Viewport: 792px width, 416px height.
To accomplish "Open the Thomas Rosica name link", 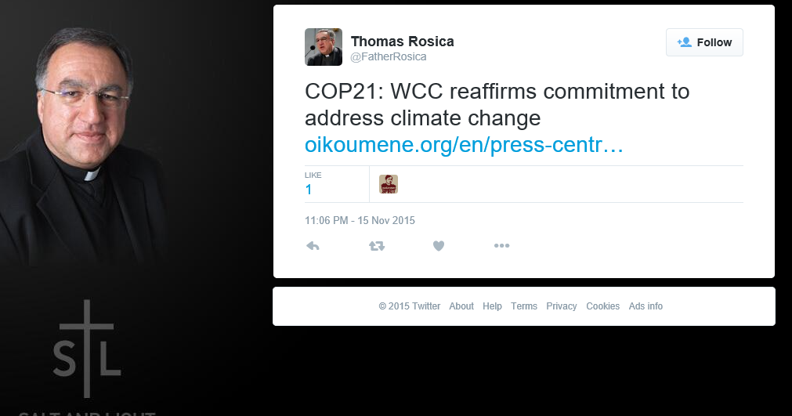I will tap(402, 42).
